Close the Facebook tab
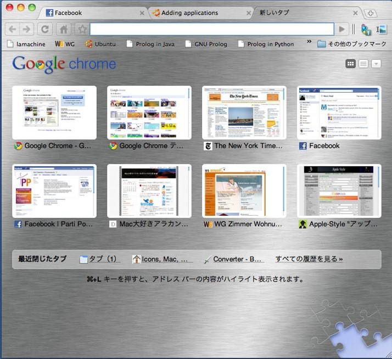 click(x=142, y=13)
